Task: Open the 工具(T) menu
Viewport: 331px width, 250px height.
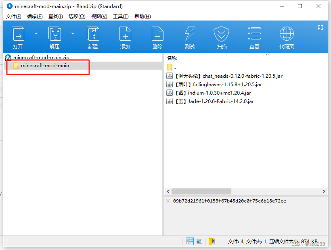Action: pos(121,17)
